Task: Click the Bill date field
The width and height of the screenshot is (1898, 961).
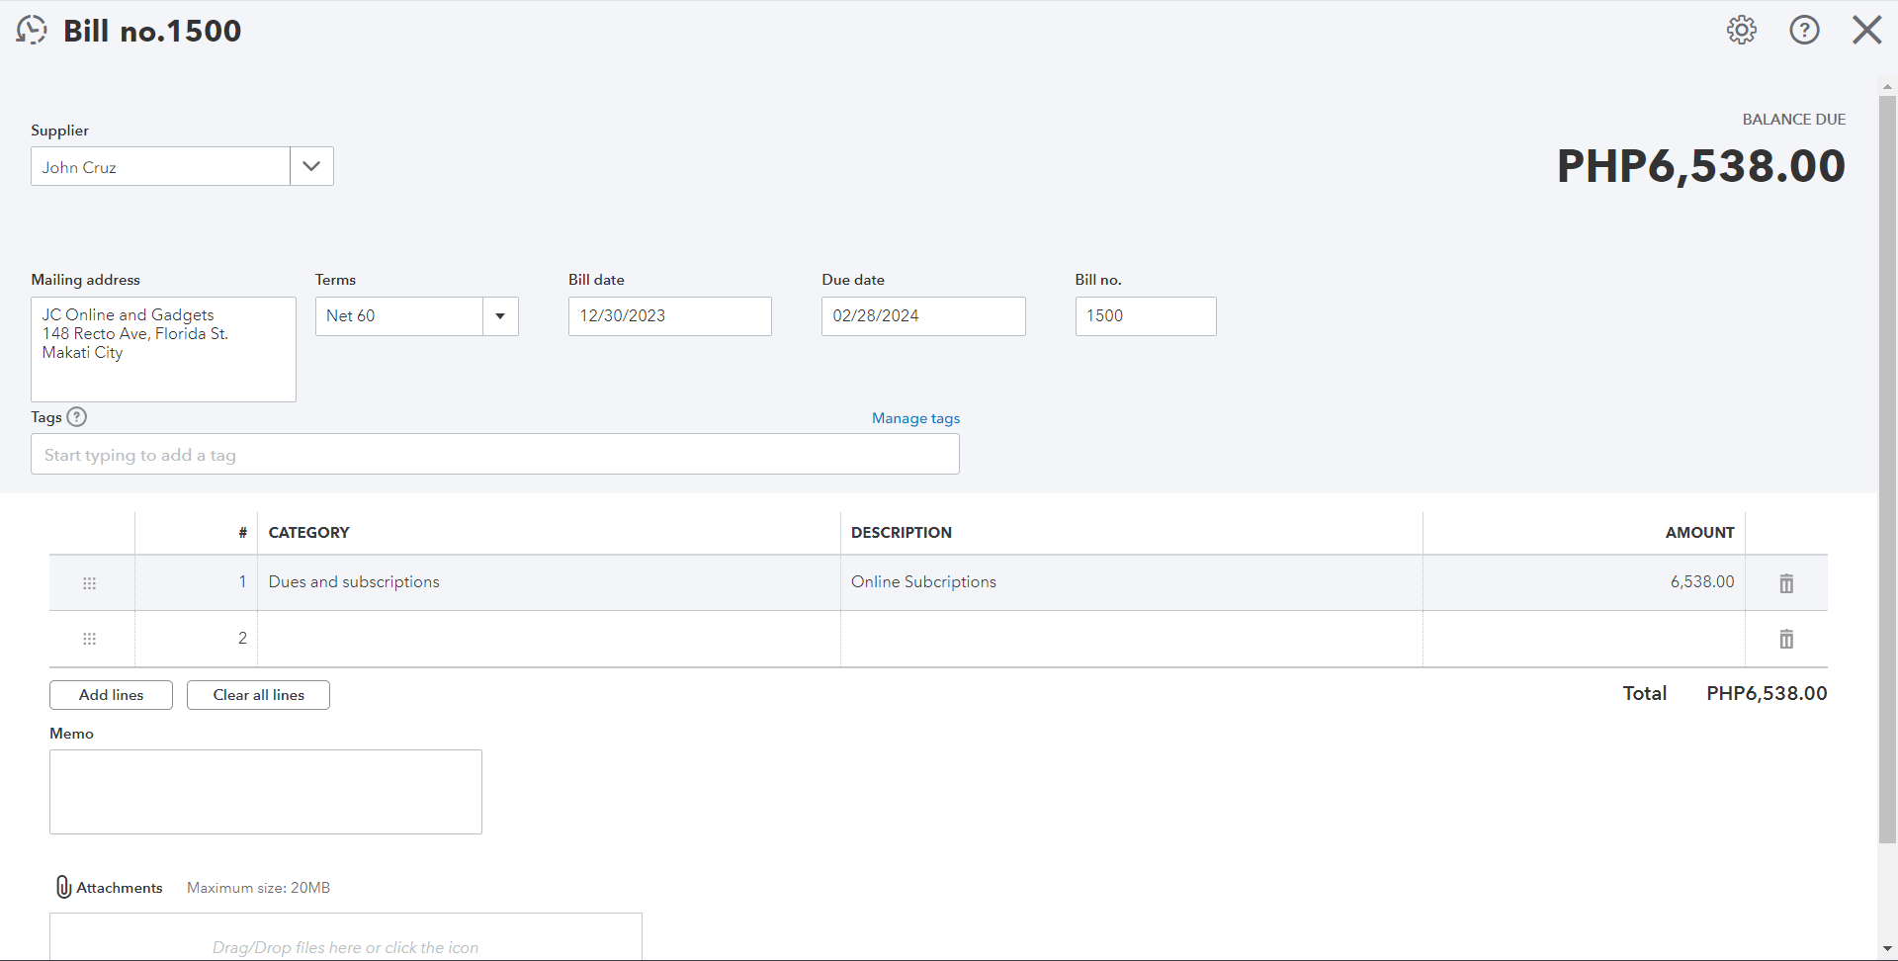Action: [669, 316]
